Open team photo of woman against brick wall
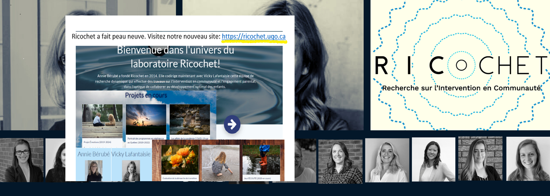Screen dimensions: 550x196 click(480, 159)
